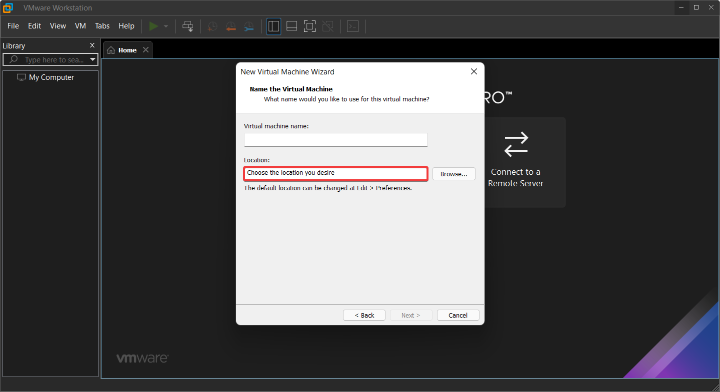
Task: Open the Snapshot Manager wrench icon
Action: (248, 26)
